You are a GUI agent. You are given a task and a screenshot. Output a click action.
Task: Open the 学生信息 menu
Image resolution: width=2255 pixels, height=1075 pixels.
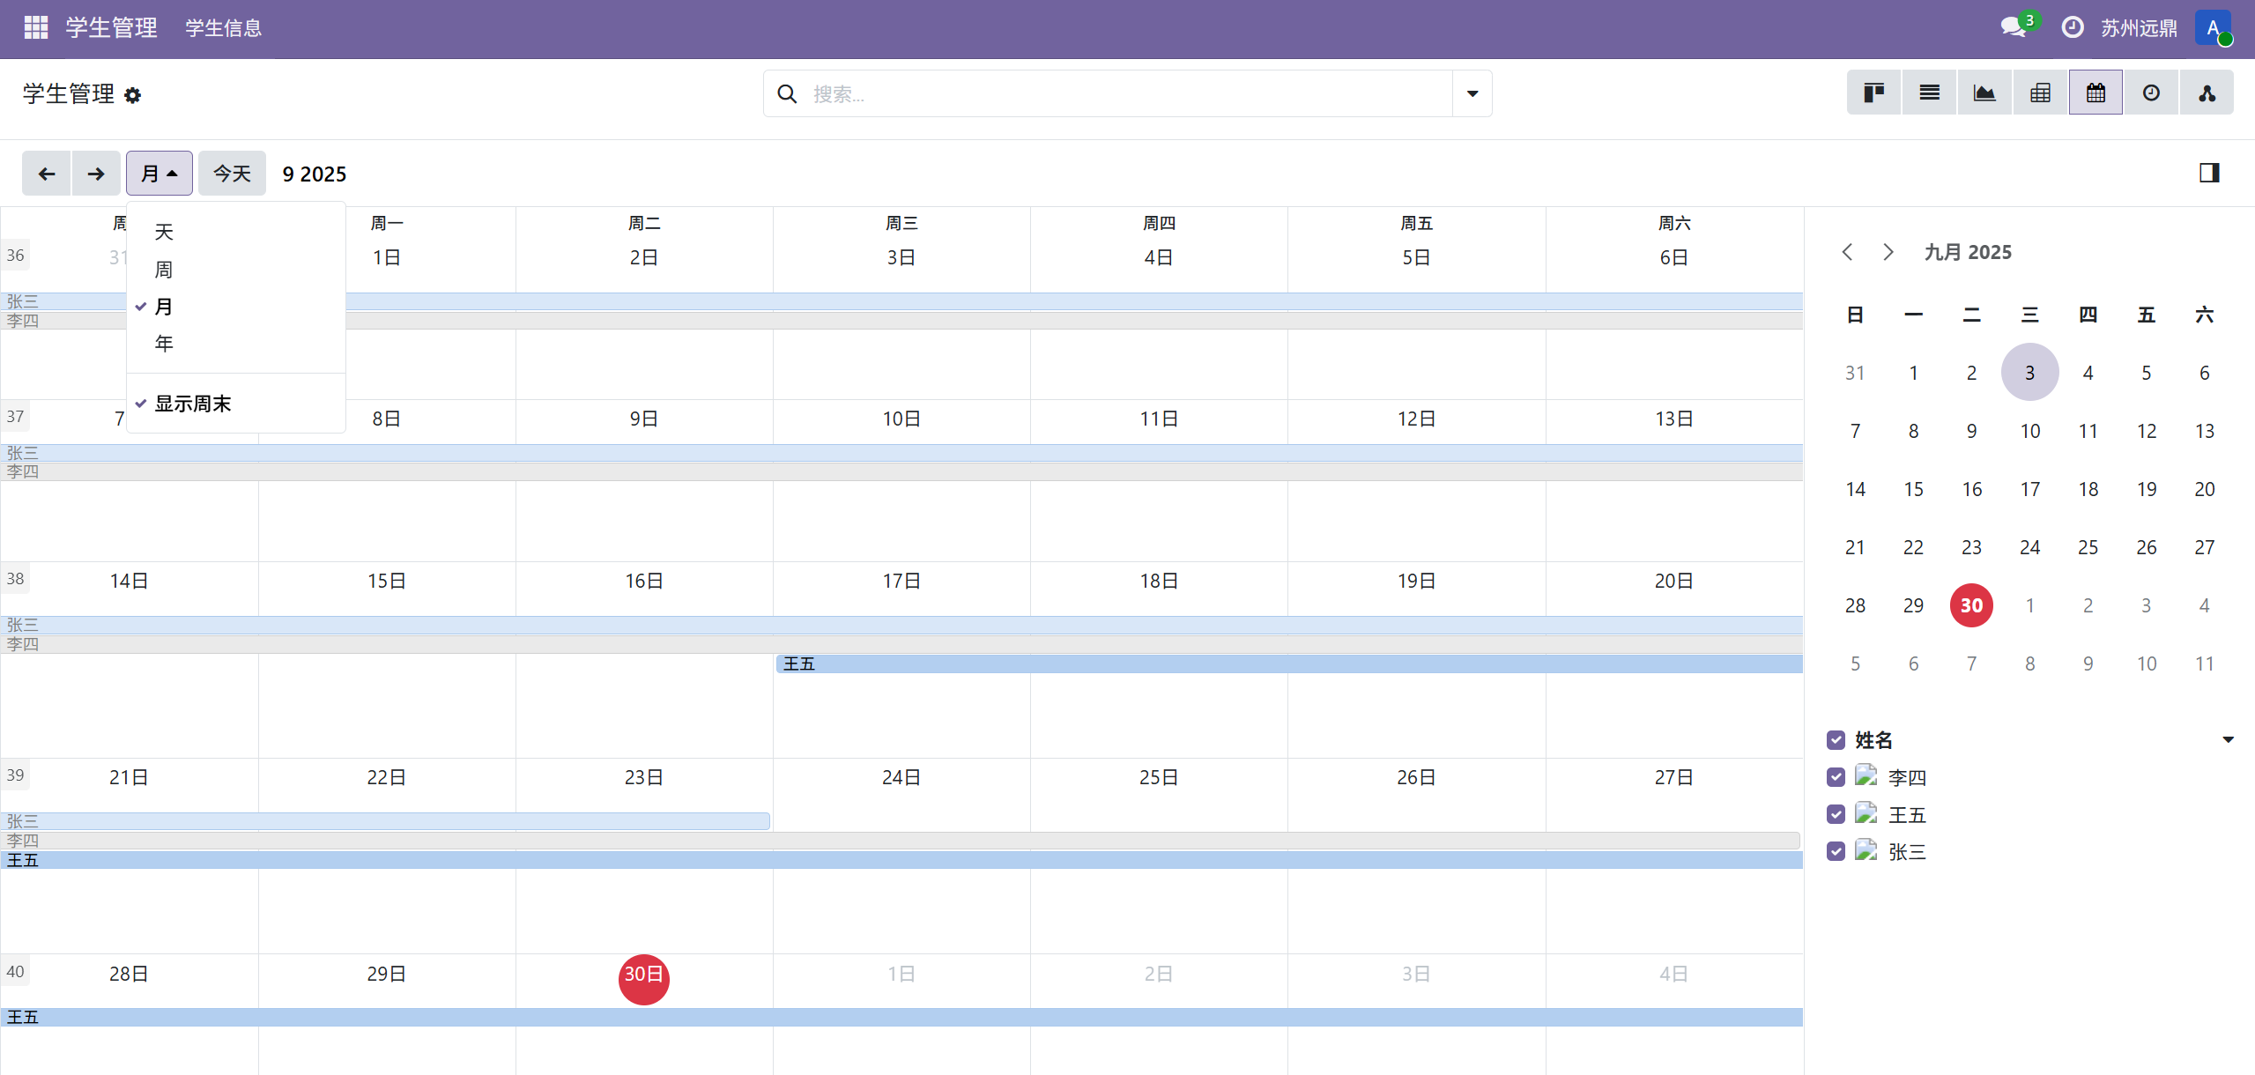[223, 28]
